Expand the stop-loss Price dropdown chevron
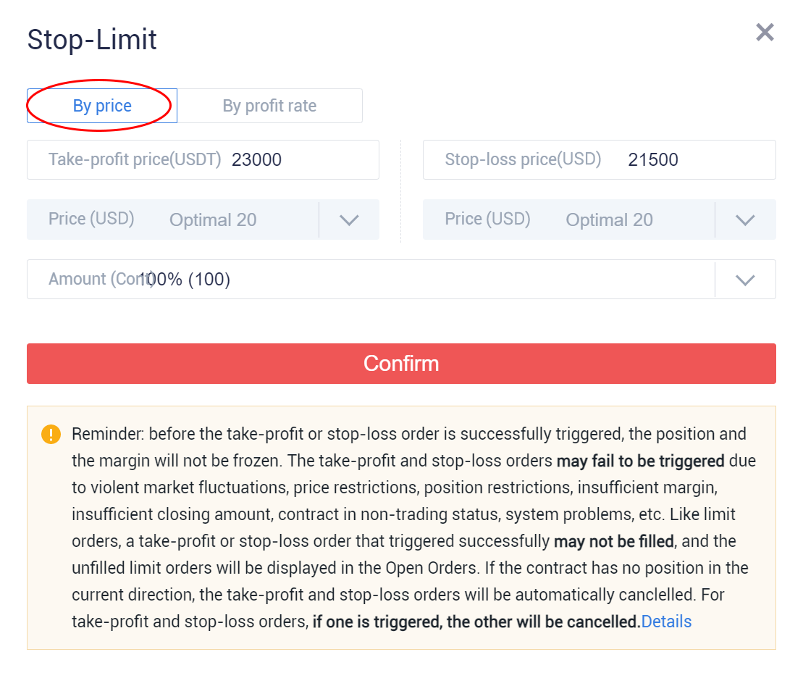The image size is (803, 686). (x=745, y=219)
